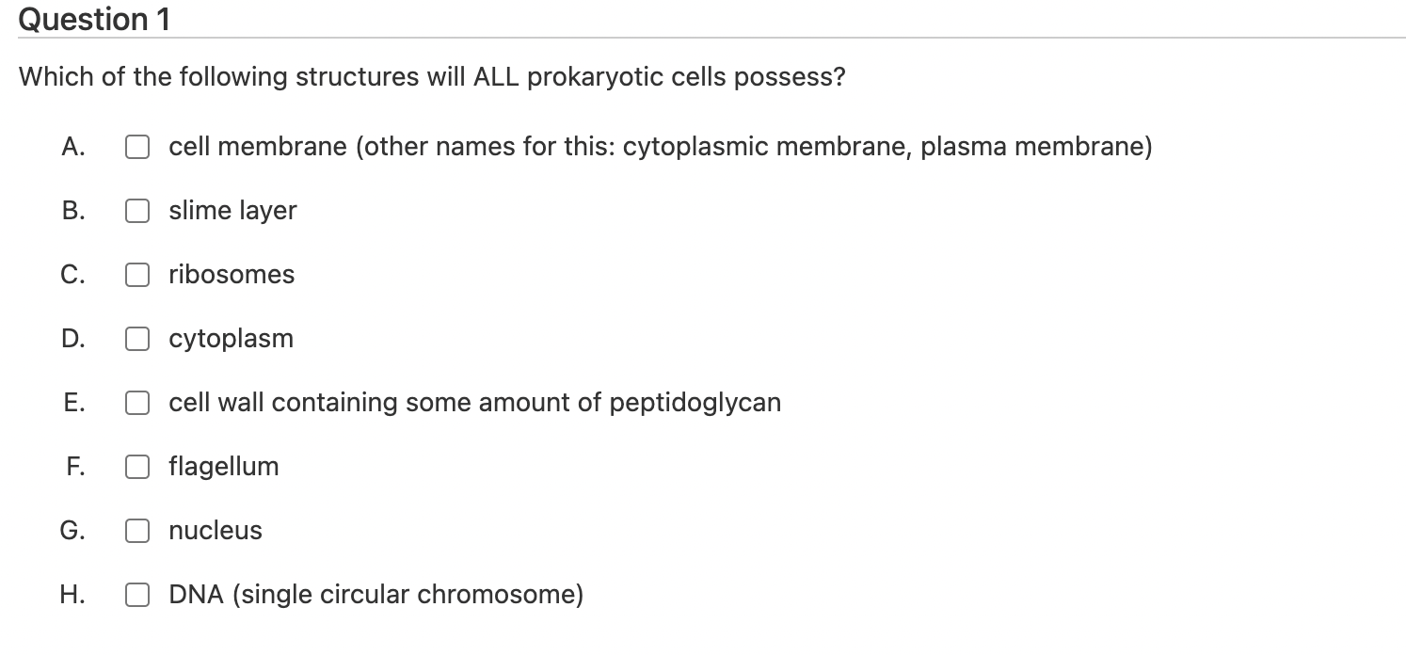Click the cytoplasm answer text
The width and height of the screenshot is (1406, 655).
coord(230,339)
